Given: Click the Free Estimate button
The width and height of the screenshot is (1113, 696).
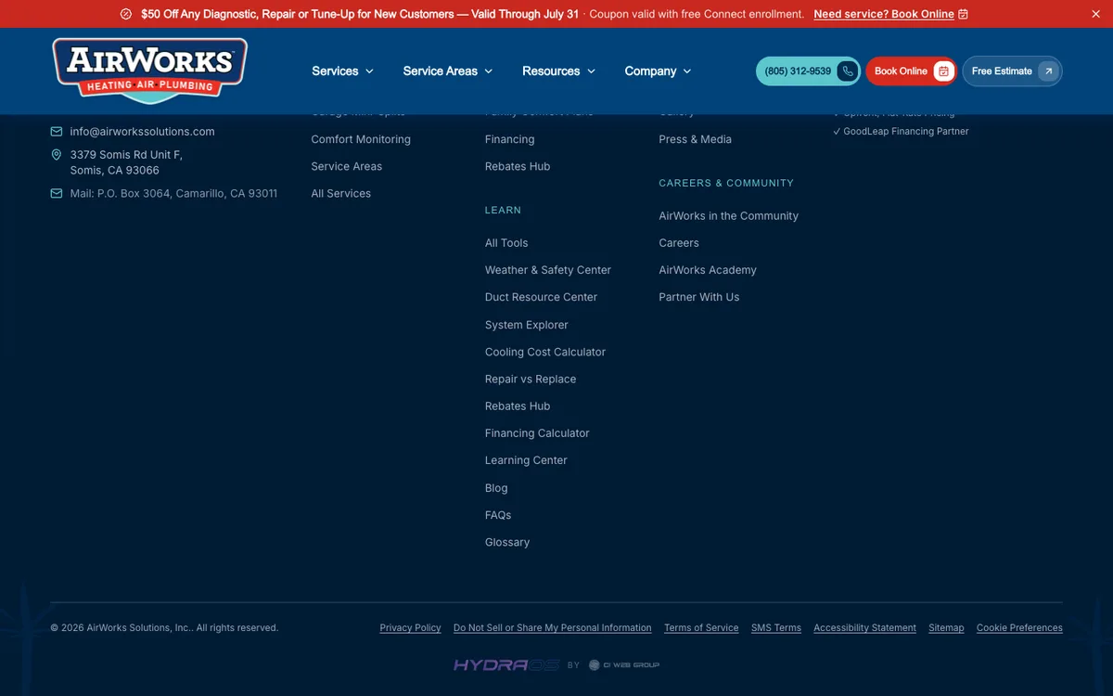Looking at the screenshot, I should tap(1012, 71).
